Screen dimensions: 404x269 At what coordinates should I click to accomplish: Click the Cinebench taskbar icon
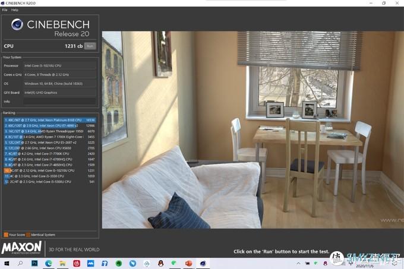coord(203,263)
